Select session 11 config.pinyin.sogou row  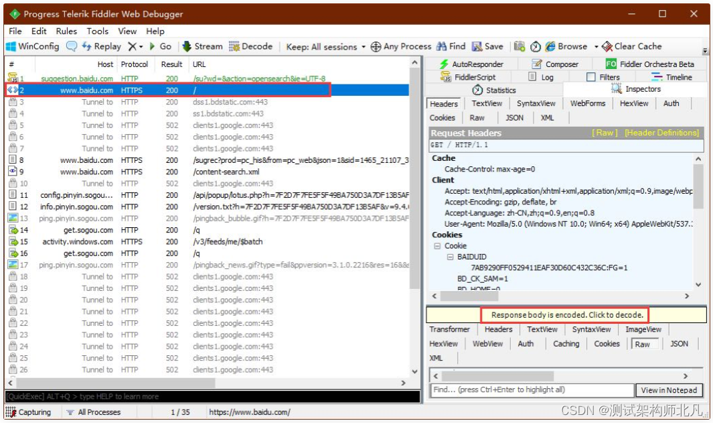click(x=208, y=195)
